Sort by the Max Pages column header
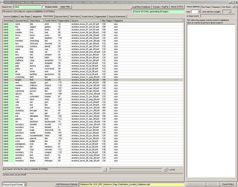 107,21
